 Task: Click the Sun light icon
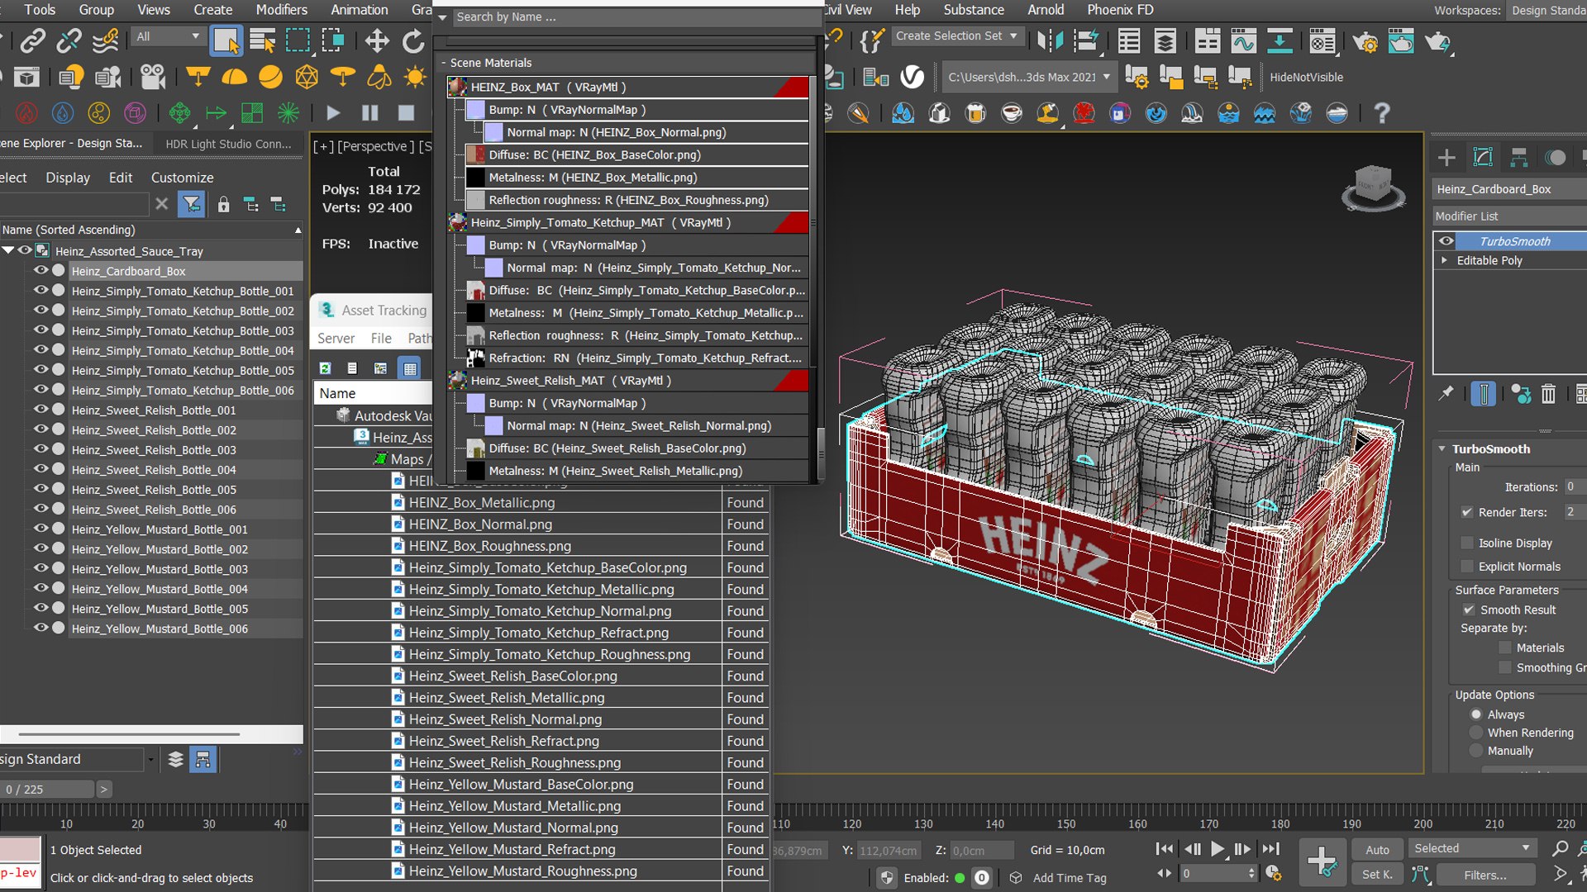coord(415,77)
